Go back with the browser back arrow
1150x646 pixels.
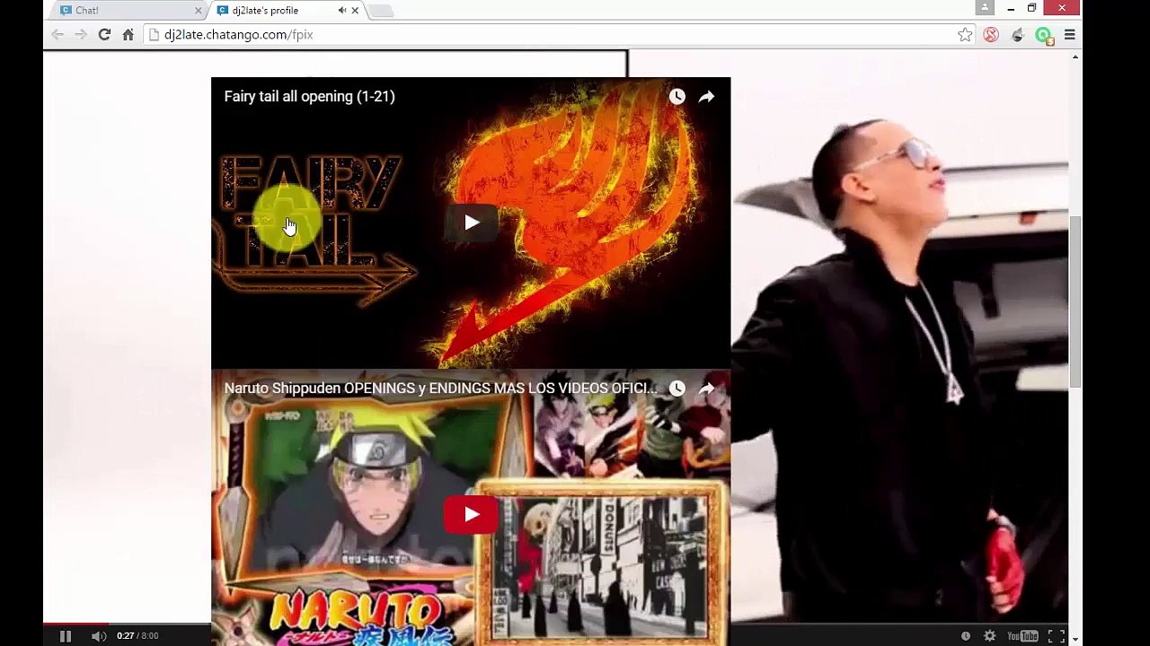[57, 34]
